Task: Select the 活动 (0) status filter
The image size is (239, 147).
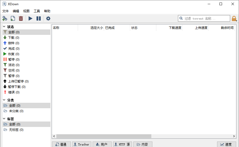Action: coord(27,65)
